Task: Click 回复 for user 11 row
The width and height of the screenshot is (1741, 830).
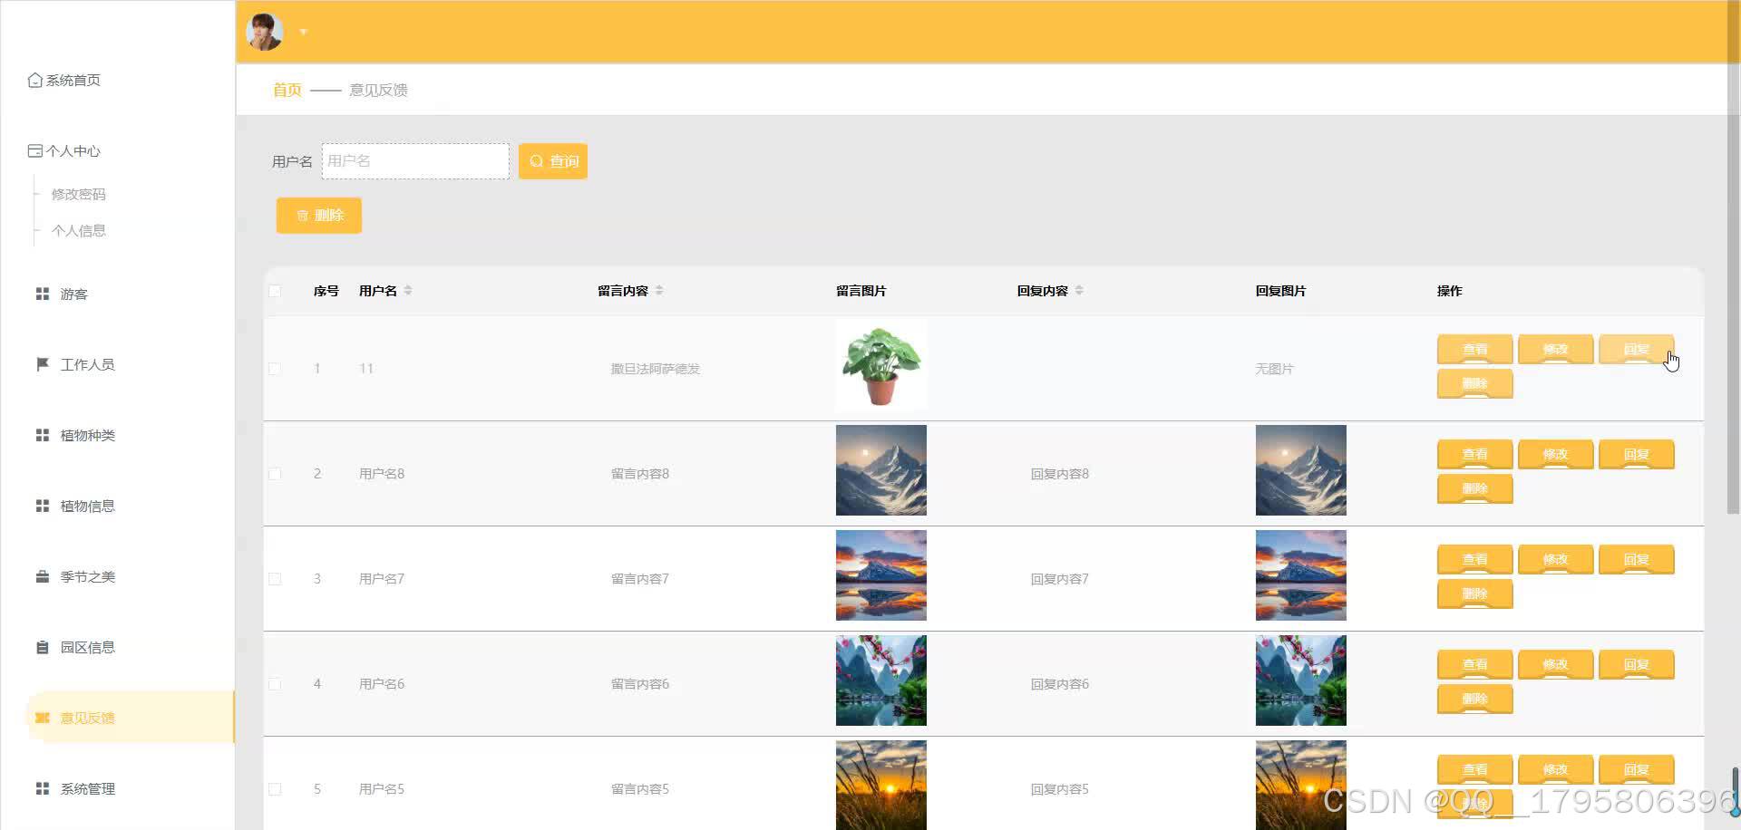Action: 1637,350
